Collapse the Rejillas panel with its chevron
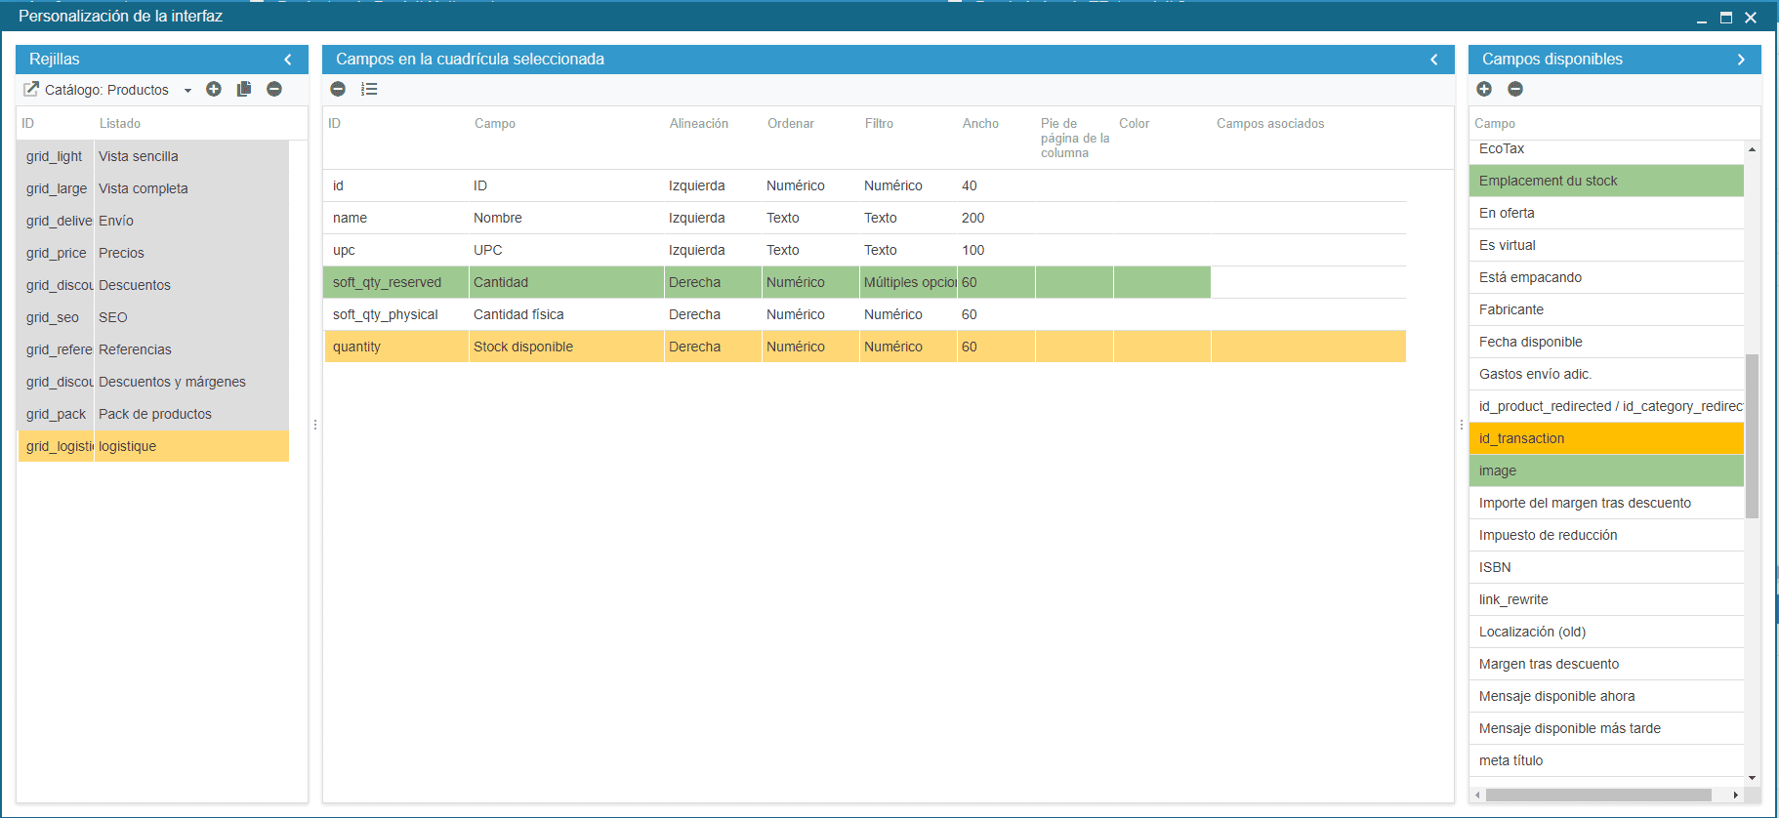This screenshot has height=818, width=1779. tap(288, 60)
